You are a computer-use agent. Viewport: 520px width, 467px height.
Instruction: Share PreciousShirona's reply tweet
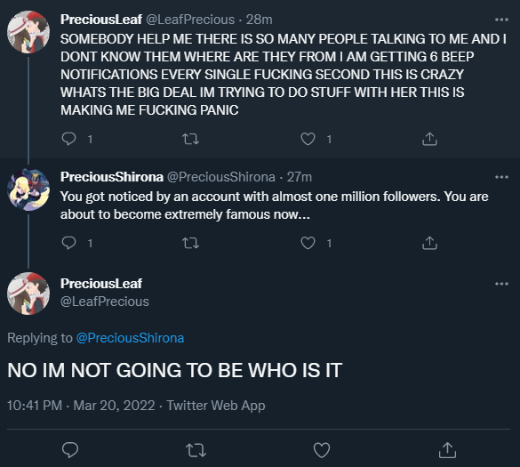pyautogui.click(x=430, y=243)
